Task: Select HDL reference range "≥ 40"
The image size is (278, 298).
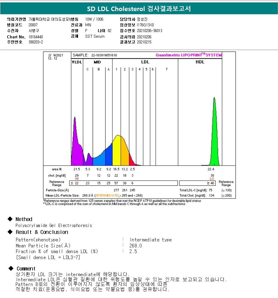Action: click(210, 183)
